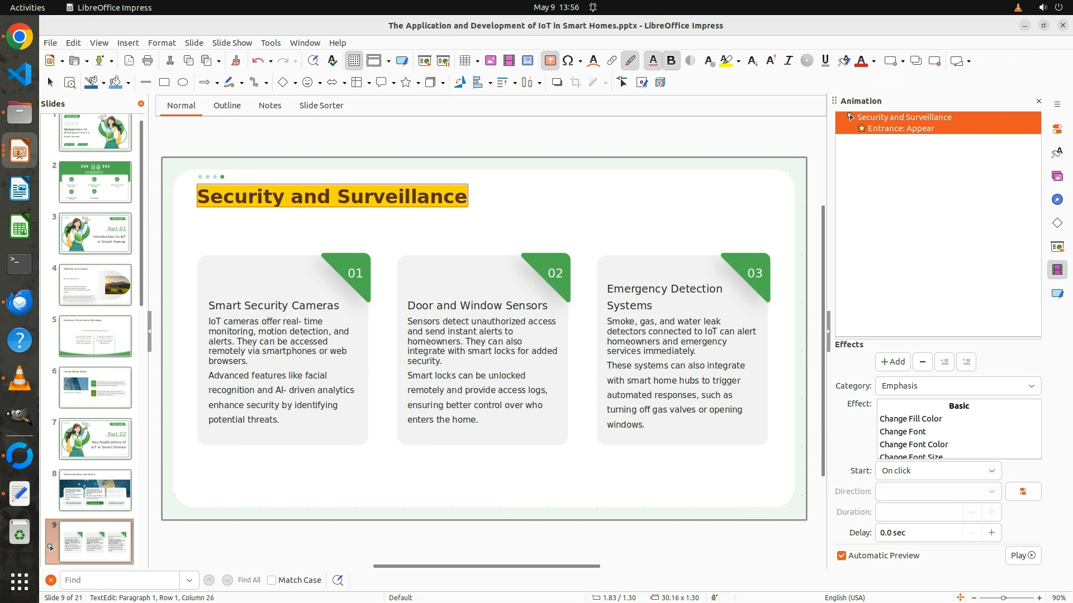The image size is (1073, 603).
Task: Open the Slide Show menu
Action: click(x=232, y=43)
